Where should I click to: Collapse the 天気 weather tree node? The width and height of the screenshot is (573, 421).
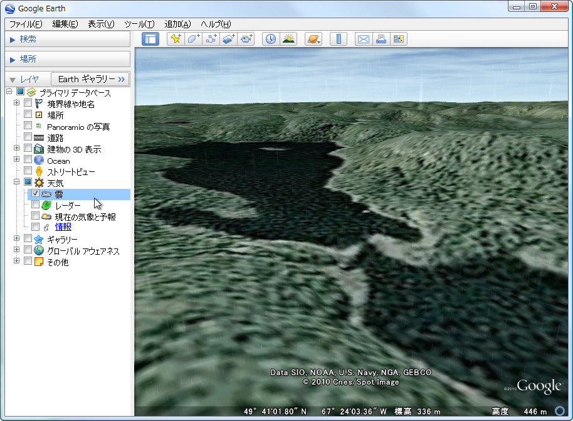(16, 182)
